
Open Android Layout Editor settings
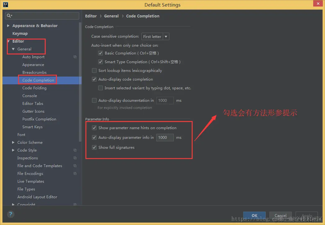click(37, 197)
